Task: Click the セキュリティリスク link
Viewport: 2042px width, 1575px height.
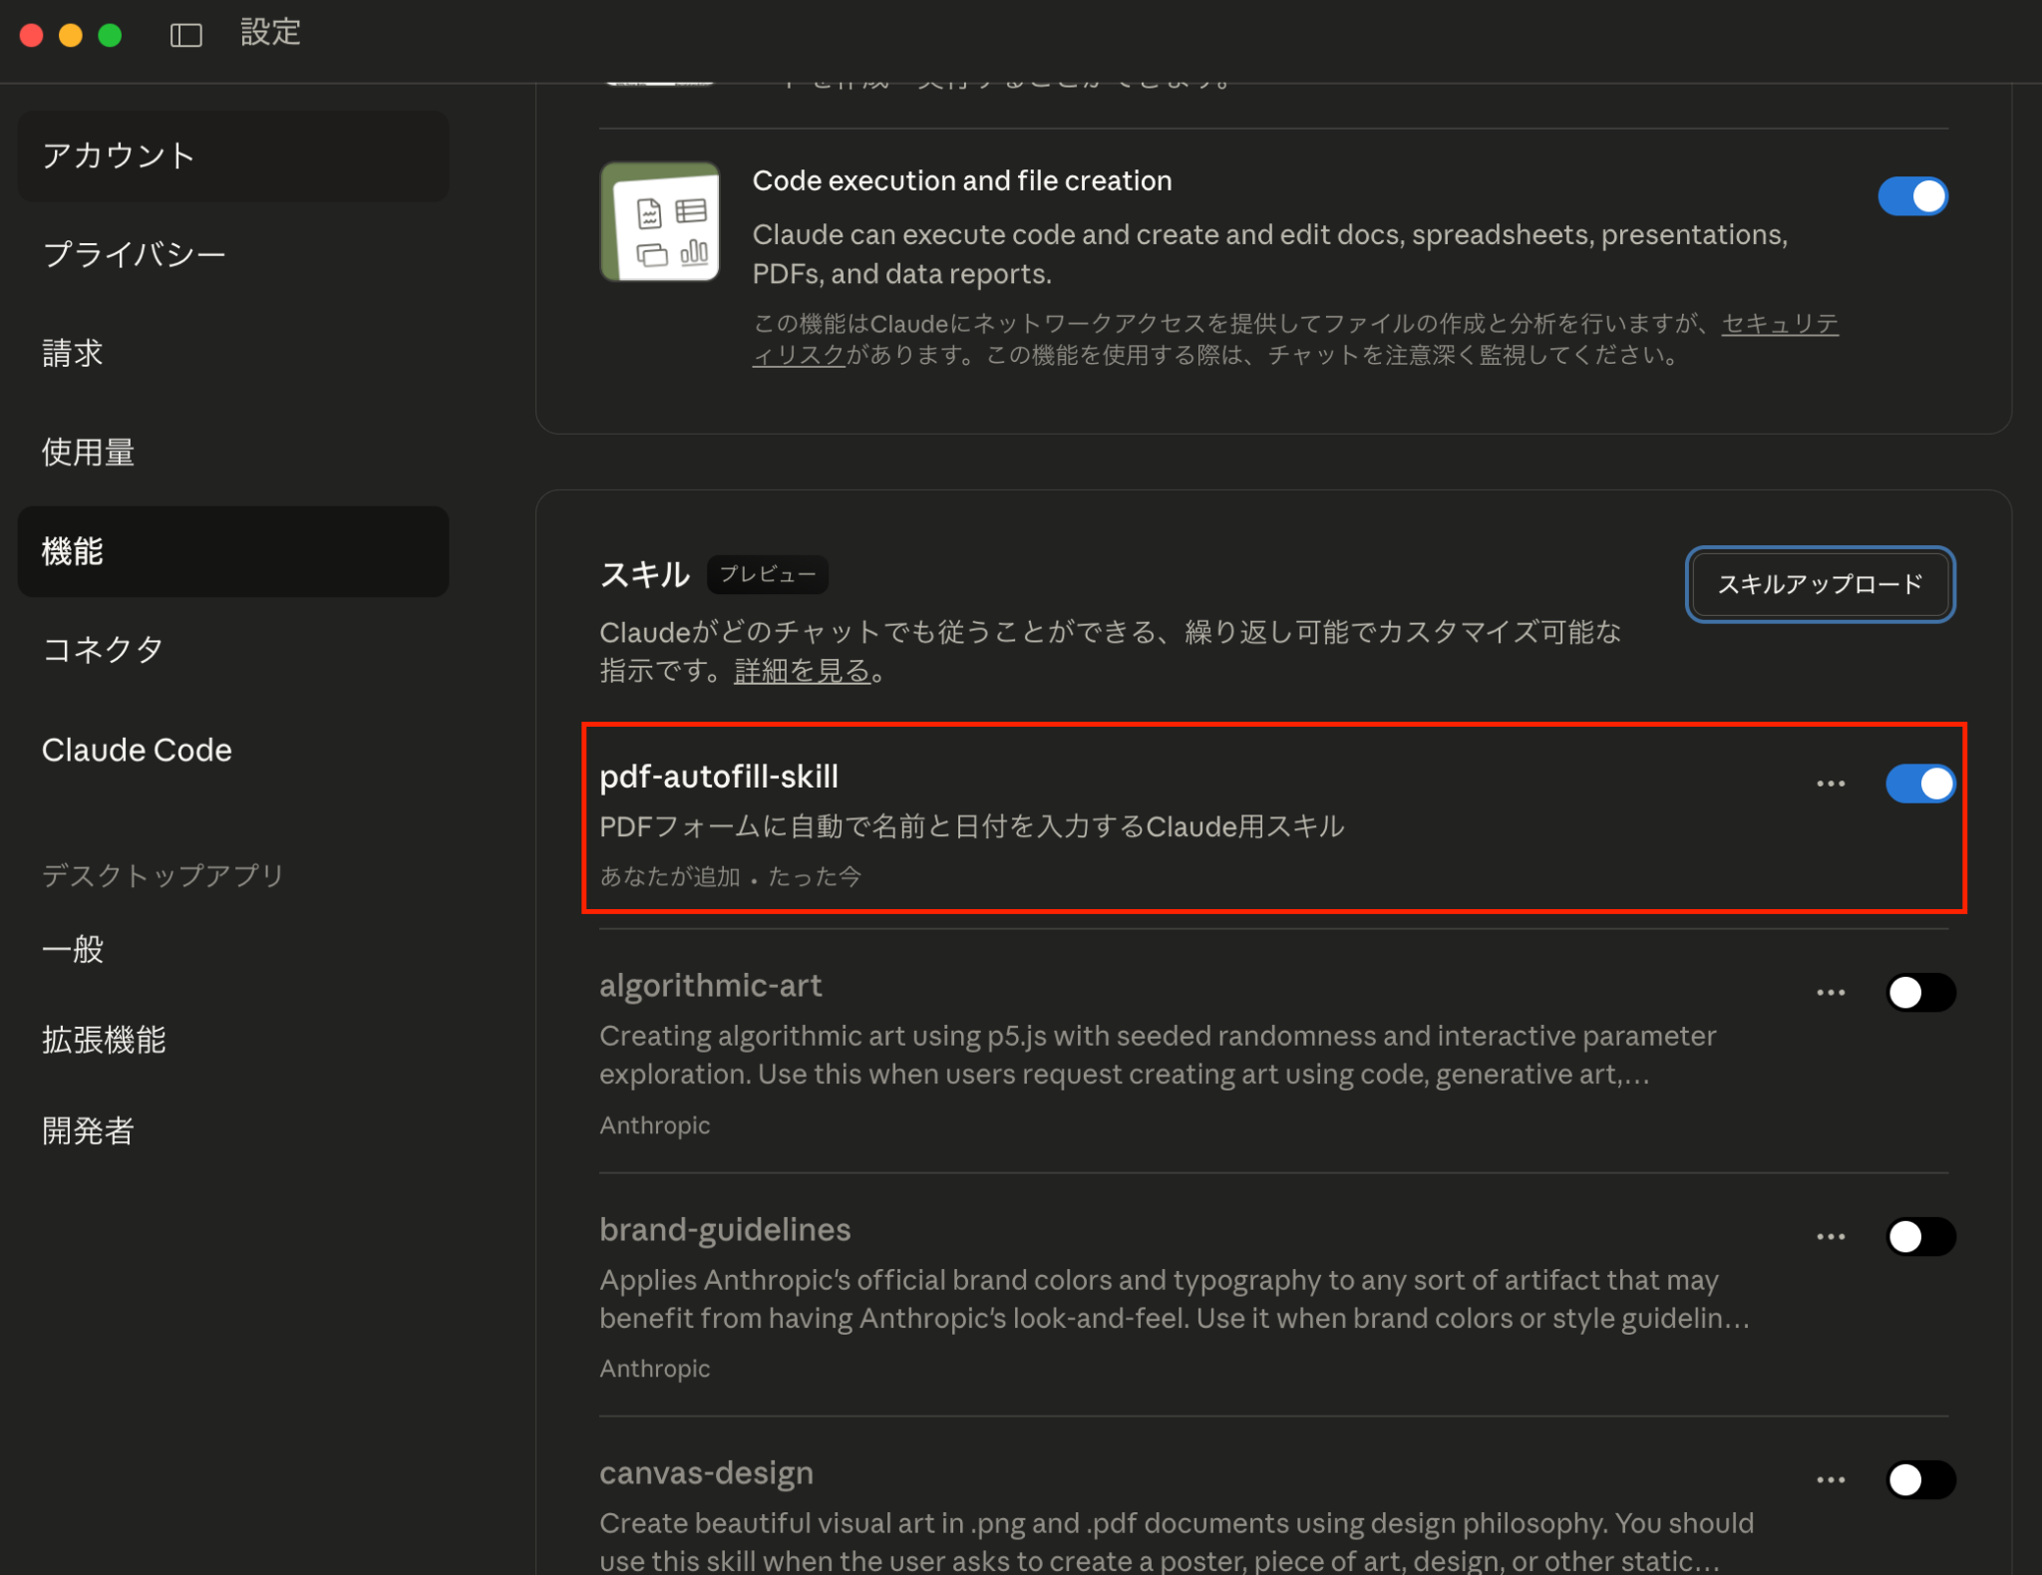Action: coord(1779,324)
